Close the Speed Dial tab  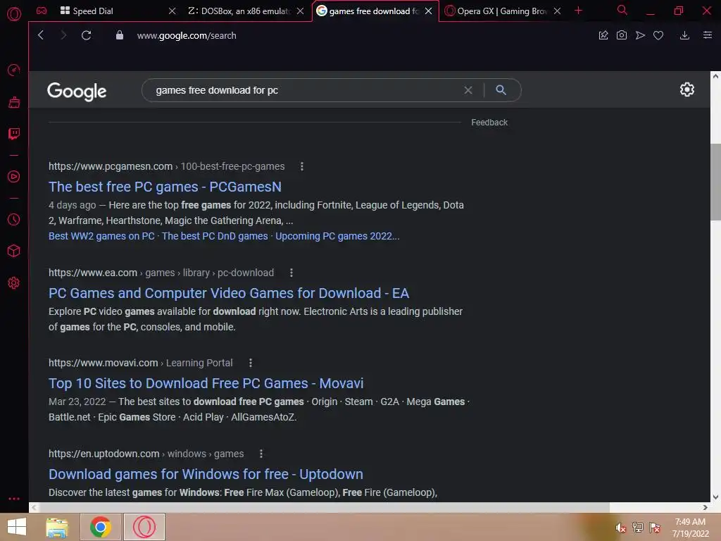(x=172, y=11)
